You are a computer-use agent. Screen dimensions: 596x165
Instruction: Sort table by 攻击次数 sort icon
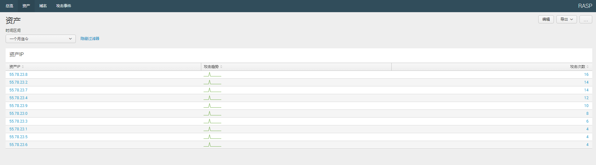click(588, 67)
